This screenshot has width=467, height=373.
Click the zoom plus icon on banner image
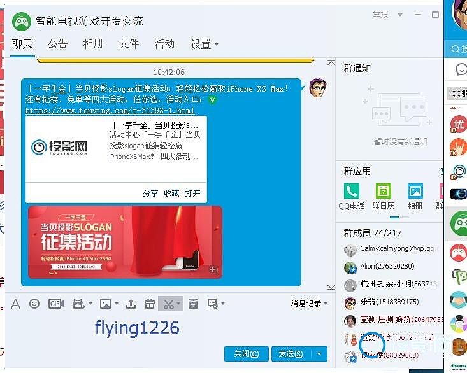(213, 270)
